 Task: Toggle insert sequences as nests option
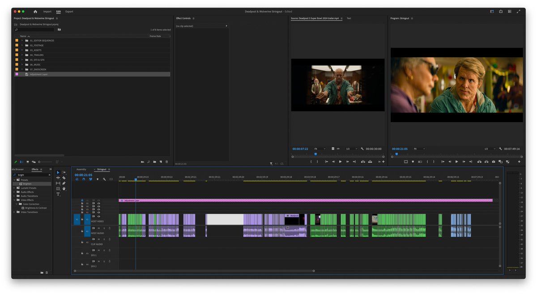pos(77,179)
